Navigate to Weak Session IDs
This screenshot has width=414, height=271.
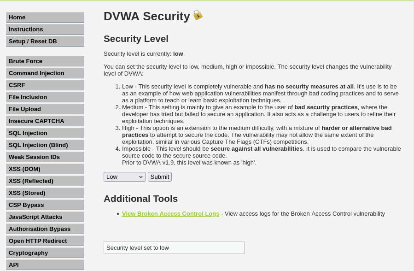click(45, 157)
